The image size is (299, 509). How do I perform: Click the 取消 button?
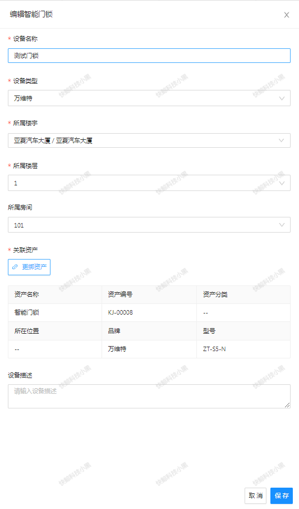256,496
